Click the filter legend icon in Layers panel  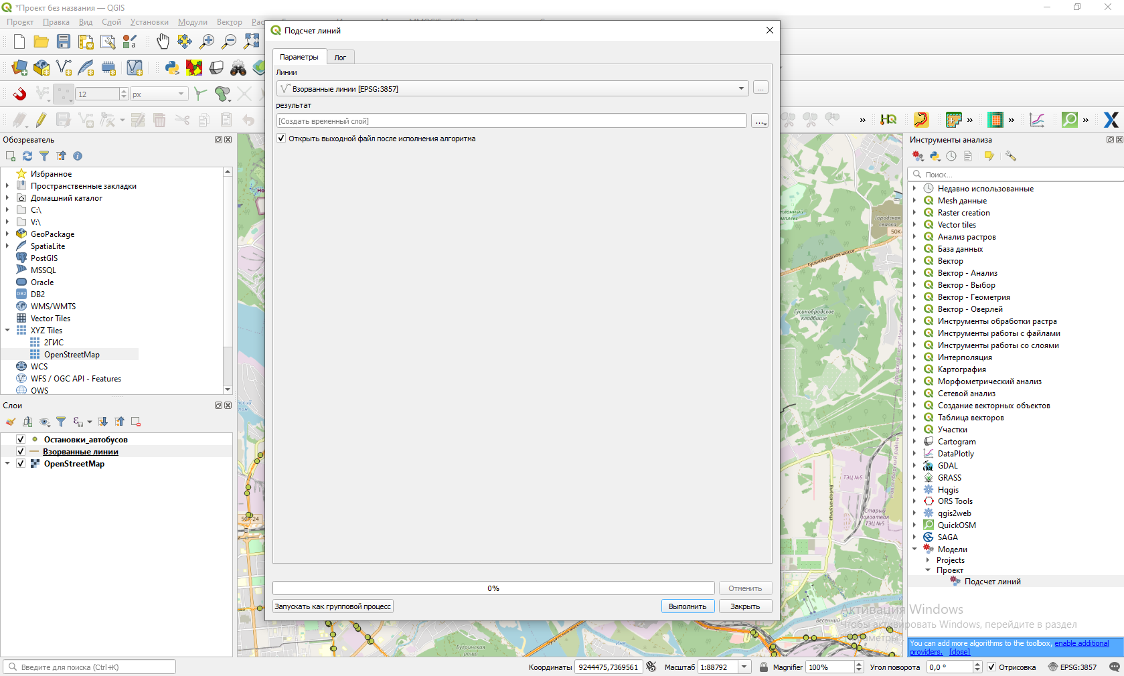coord(61,422)
